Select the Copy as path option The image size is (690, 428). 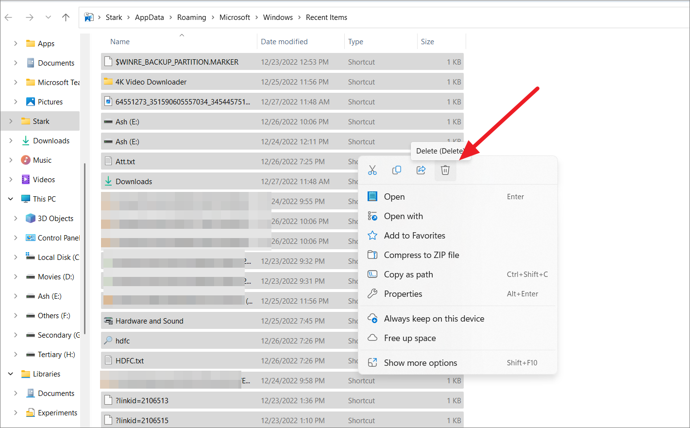[408, 274]
